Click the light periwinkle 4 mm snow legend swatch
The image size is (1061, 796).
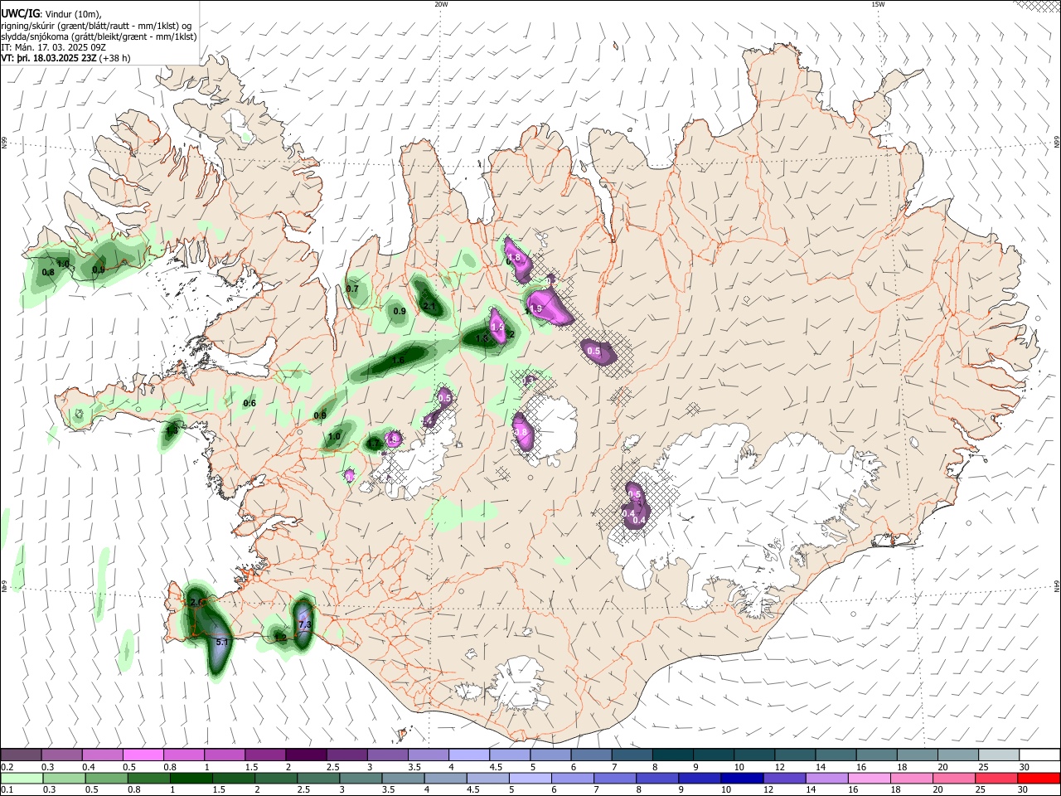tap(469, 755)
